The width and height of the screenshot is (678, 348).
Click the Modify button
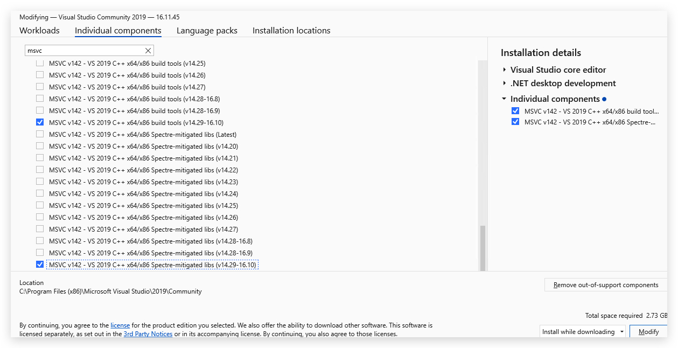click(x=648, y=332)
